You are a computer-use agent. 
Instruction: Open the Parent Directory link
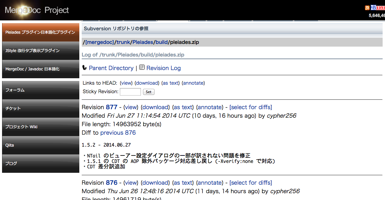[x=111, y=68]
